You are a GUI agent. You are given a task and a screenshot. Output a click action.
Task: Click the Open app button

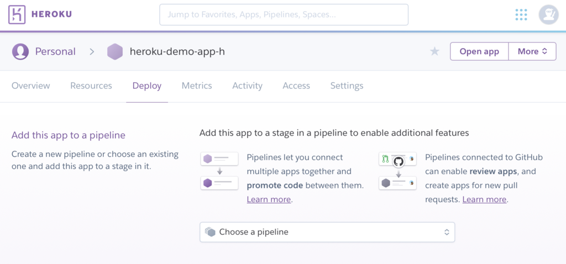click(479, 51)
